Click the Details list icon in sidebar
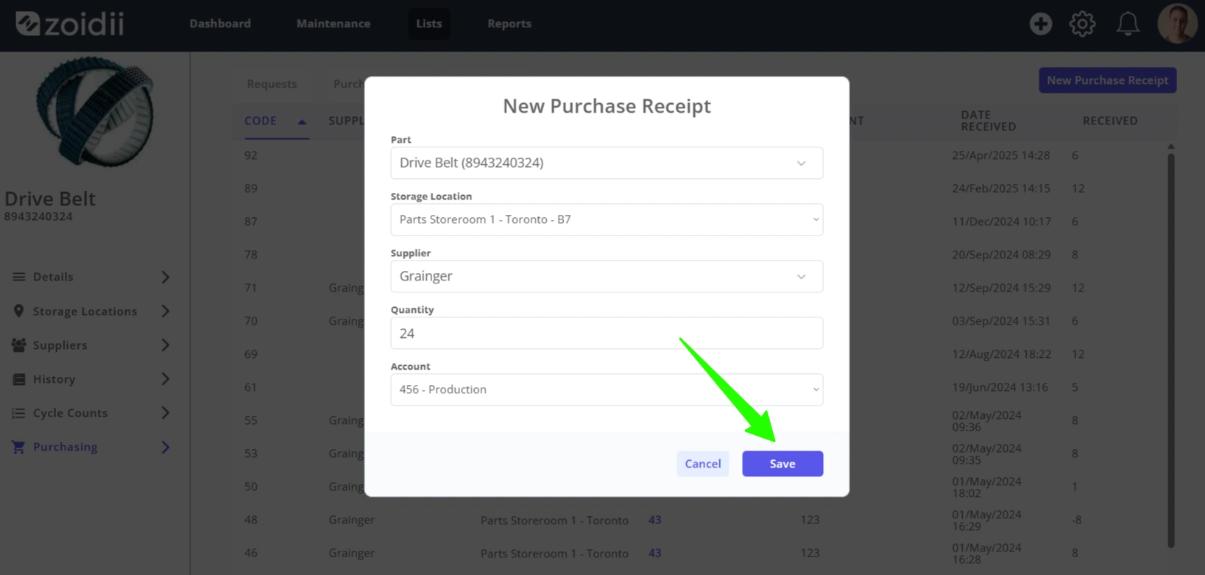The width and height of the screenshot is (1205, 575). pyautogui.click(x=19, y=277)
